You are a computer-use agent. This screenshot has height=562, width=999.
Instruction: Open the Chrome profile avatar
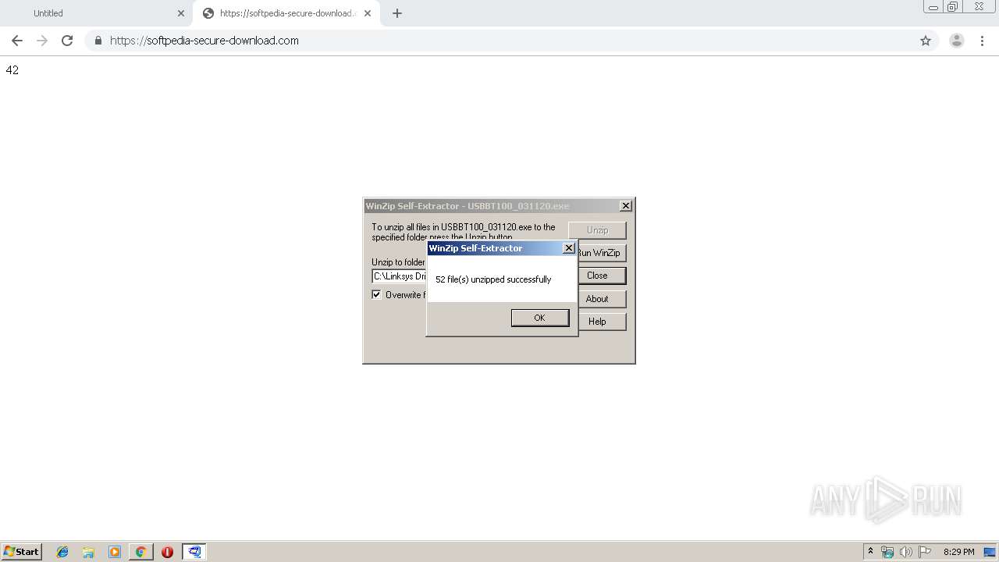(957, 41)
